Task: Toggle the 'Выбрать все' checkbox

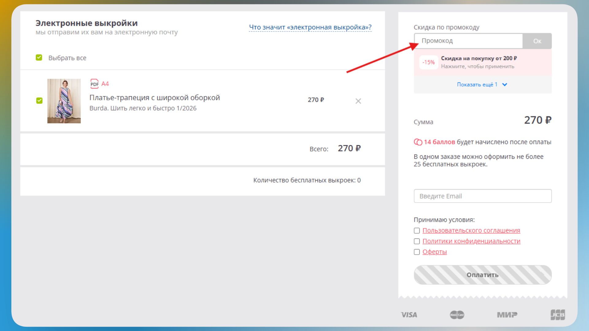Action: click(39, 58)
